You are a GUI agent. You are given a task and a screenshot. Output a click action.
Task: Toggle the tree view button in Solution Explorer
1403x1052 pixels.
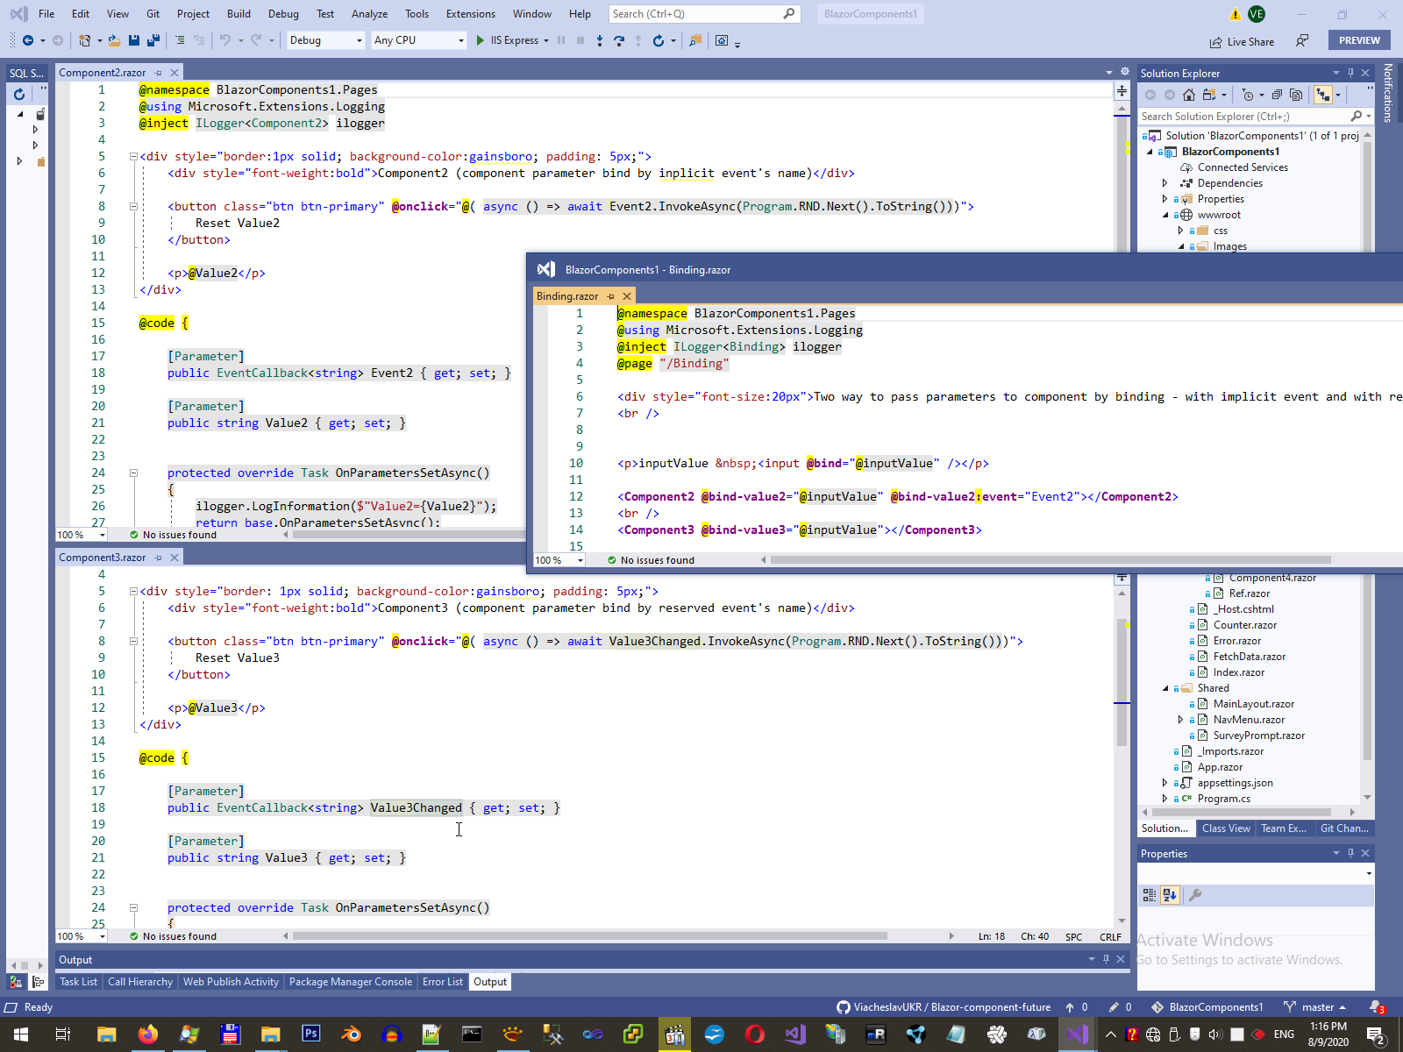point(1322,95)
